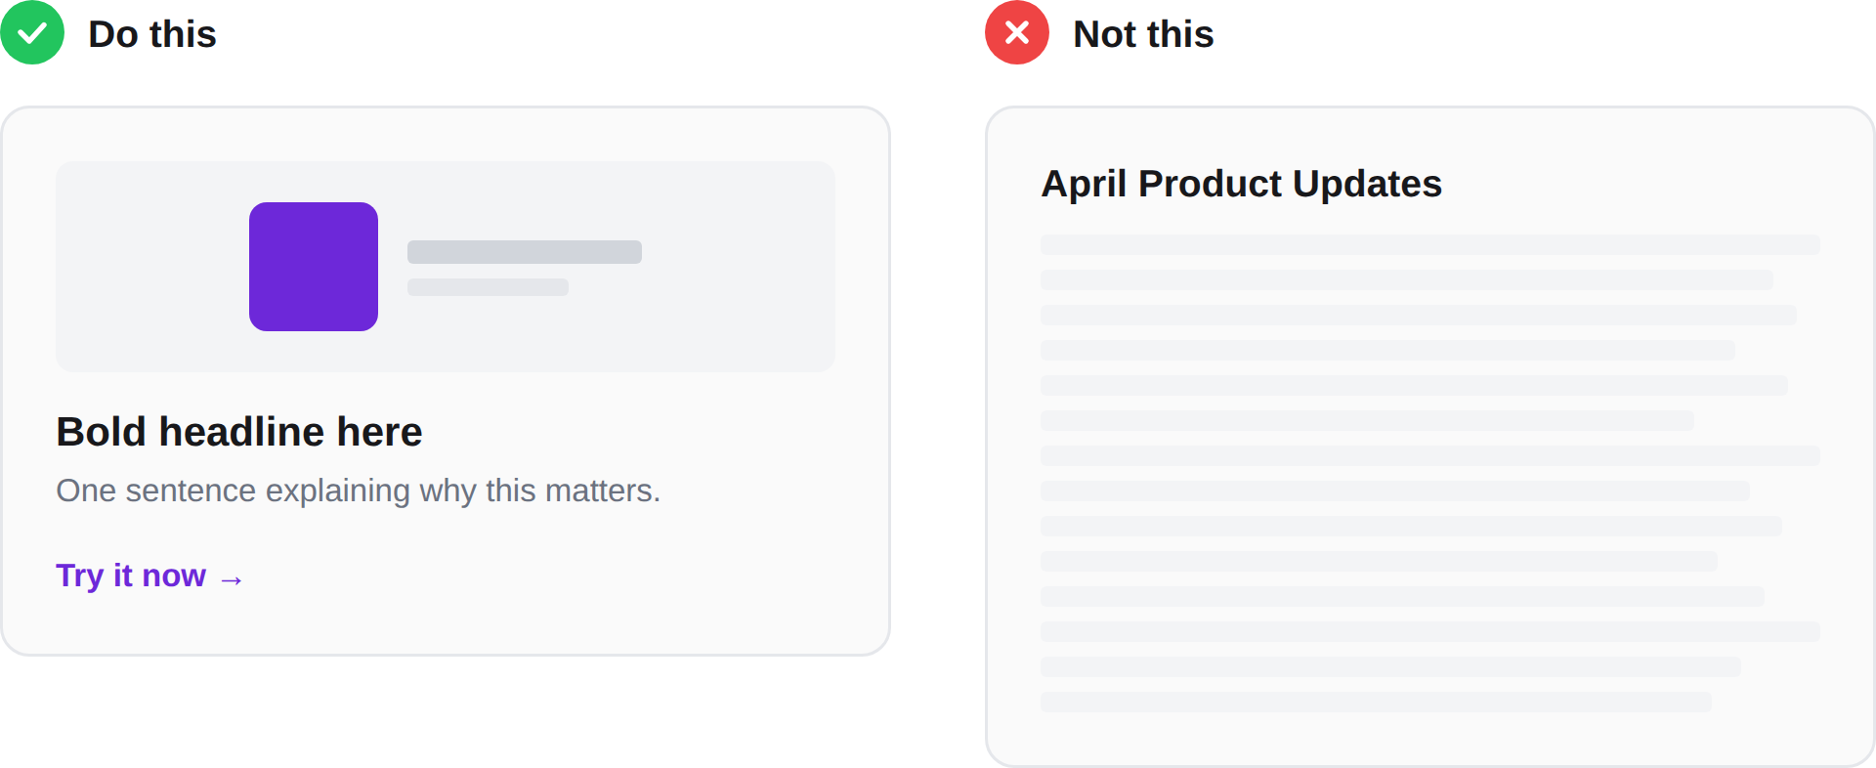Click the red X icon
This screenshot has height=768, width=1876.
(x=1016, y=33)
